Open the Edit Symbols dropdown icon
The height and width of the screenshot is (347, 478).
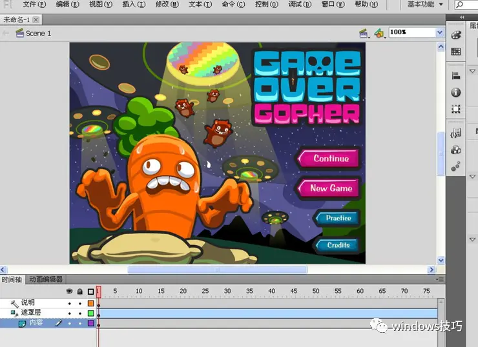pos(379,32)
